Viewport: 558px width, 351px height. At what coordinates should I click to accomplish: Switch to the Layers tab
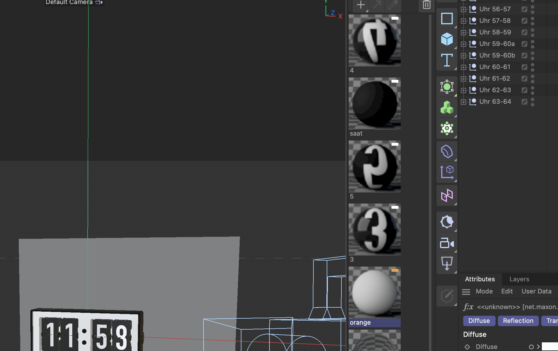[519, 279]
